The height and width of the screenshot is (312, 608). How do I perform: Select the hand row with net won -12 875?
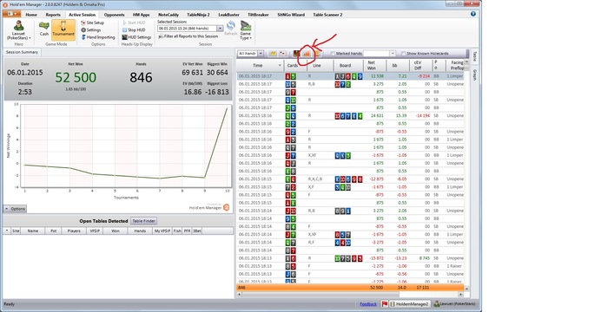[x=351, y=179]
